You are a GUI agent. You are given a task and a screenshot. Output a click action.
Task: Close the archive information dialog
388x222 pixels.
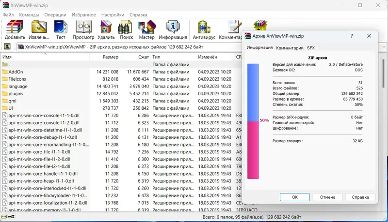click(369, 36)
